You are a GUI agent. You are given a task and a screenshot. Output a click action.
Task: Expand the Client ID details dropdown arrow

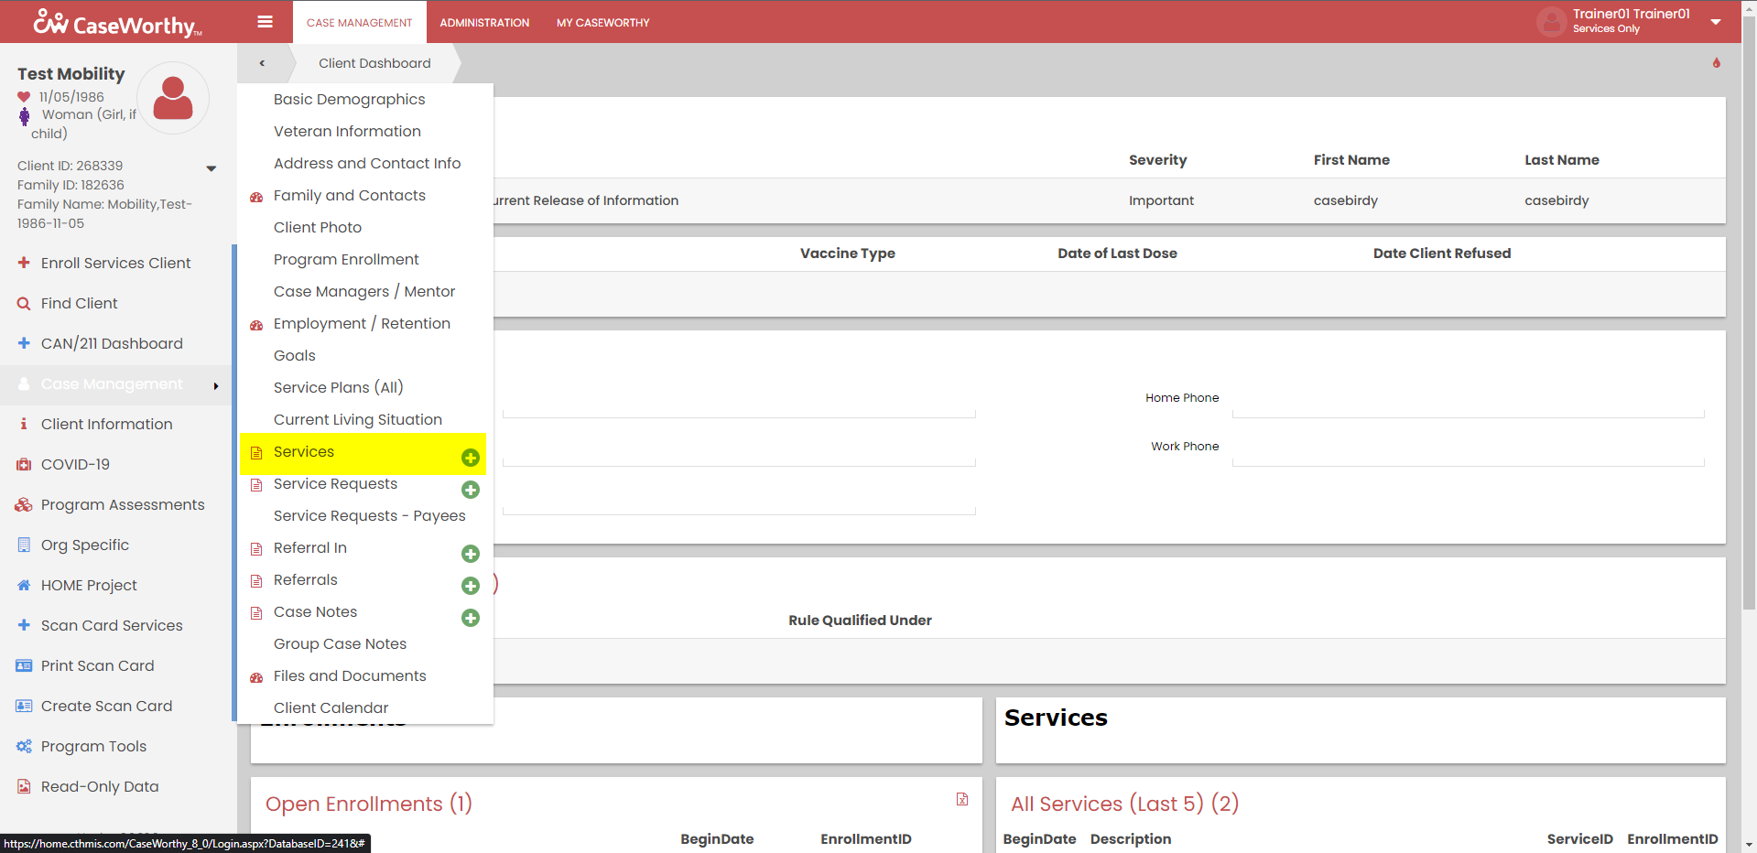pyautogui.click(x=211, y=168)
